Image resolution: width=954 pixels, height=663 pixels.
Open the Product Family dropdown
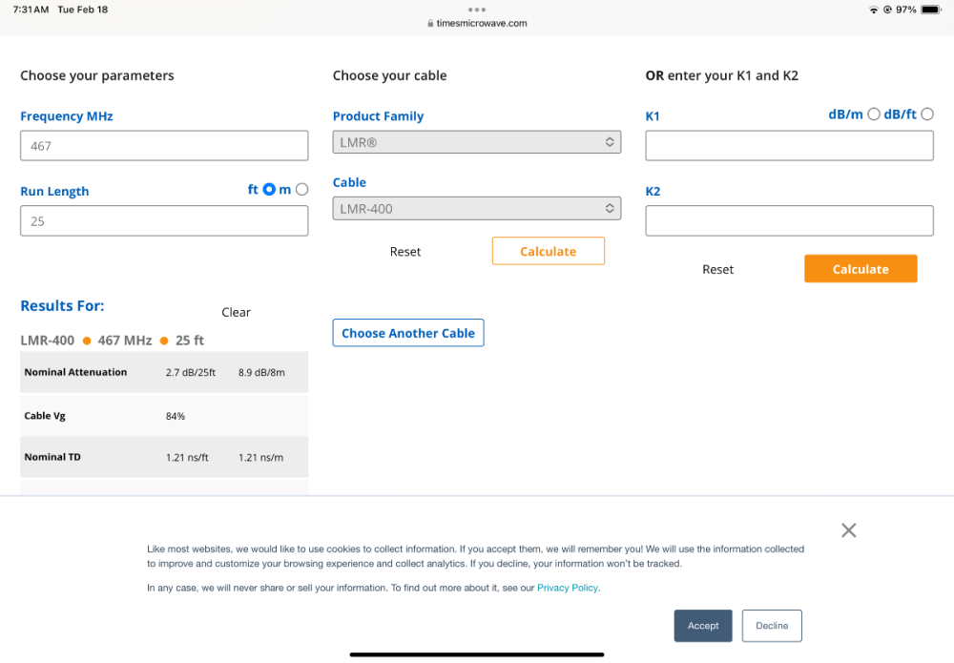(476, 142)
